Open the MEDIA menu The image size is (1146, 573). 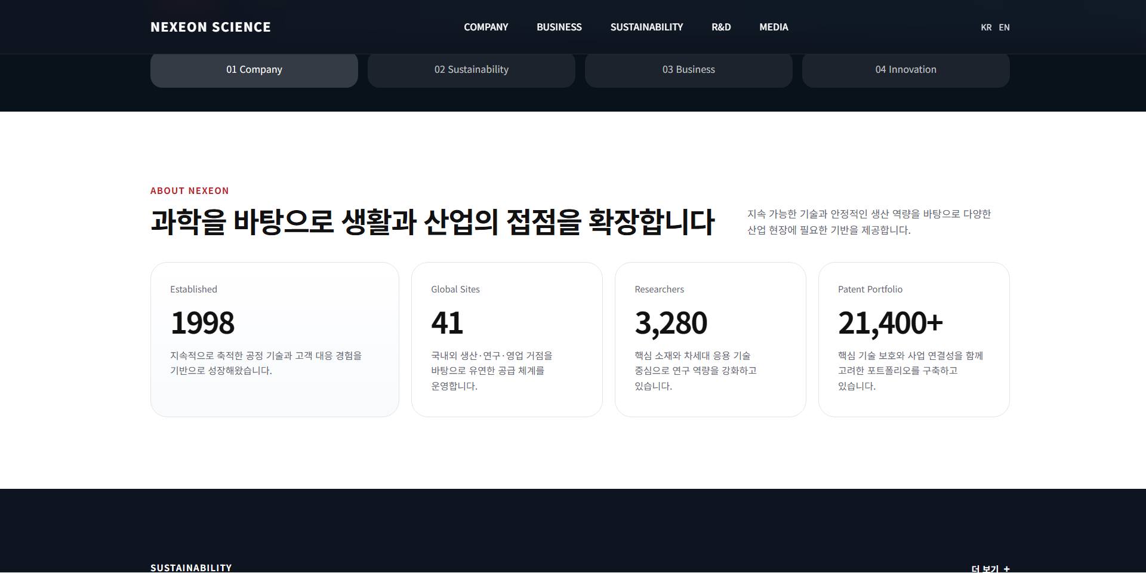(774, 27)
